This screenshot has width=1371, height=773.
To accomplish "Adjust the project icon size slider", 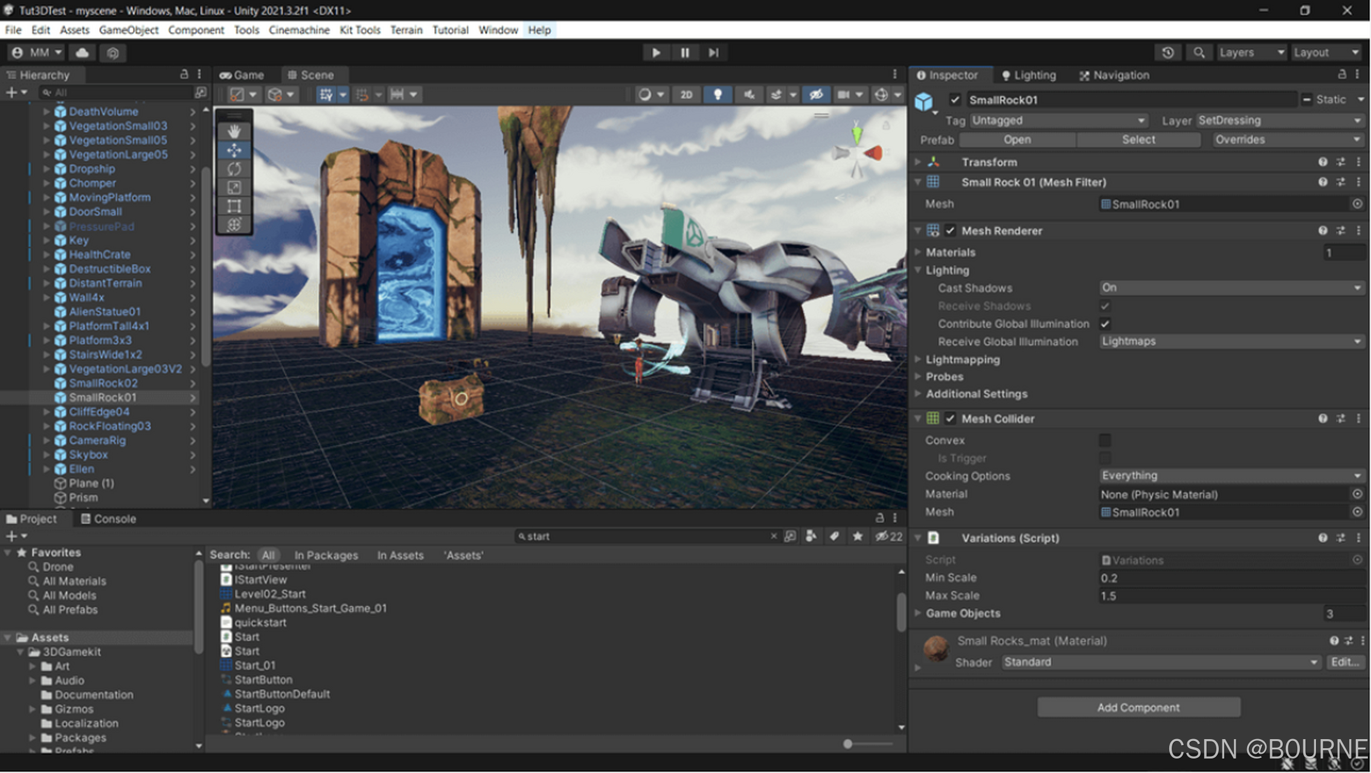I will click(849, 744).
